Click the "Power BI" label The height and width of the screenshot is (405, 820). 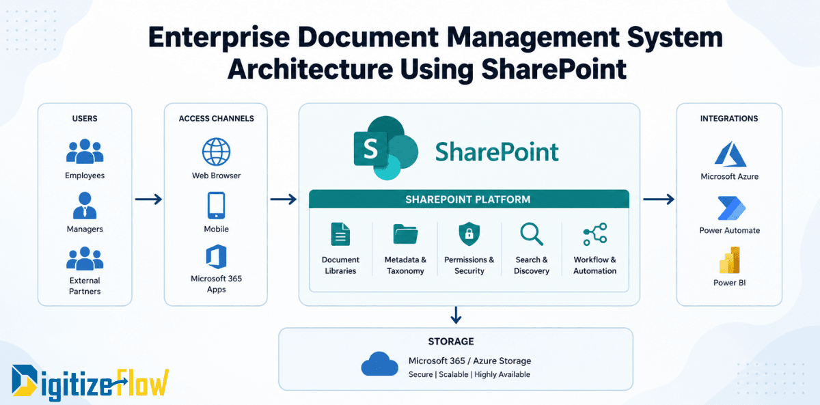click(729, 282)
